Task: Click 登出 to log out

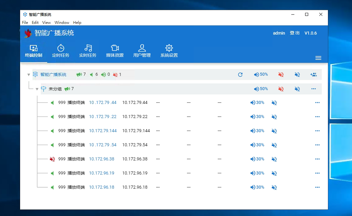Action: (295, 33)
